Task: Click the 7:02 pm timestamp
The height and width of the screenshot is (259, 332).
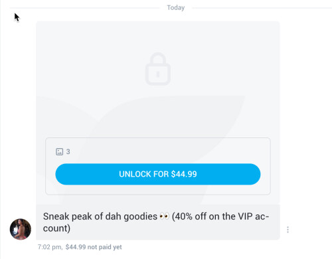Action: (50, 247)
